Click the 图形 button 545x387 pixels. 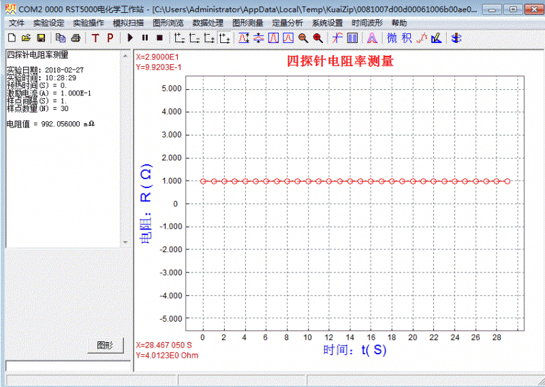point(105,345)
